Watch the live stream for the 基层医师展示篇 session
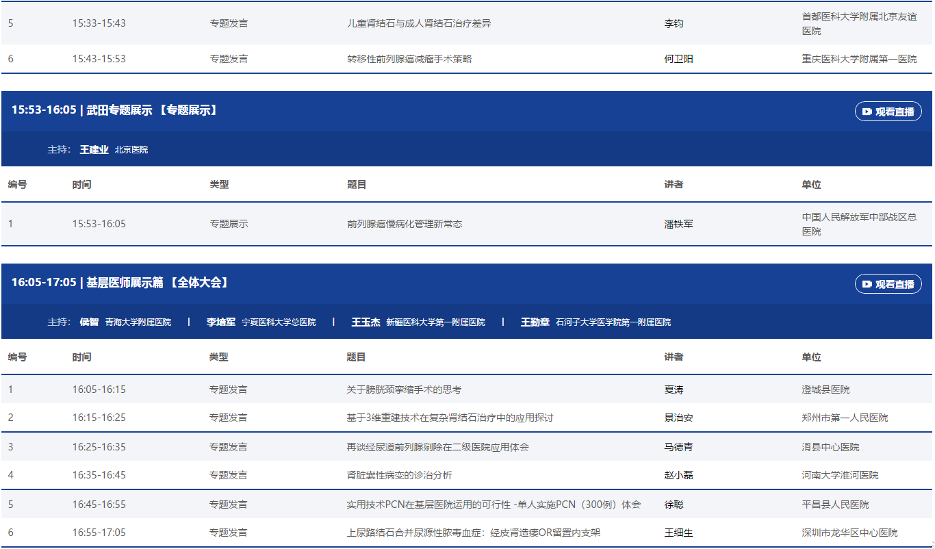The width and height of the screenshot is (935, 549). click(x=888, y=284)
